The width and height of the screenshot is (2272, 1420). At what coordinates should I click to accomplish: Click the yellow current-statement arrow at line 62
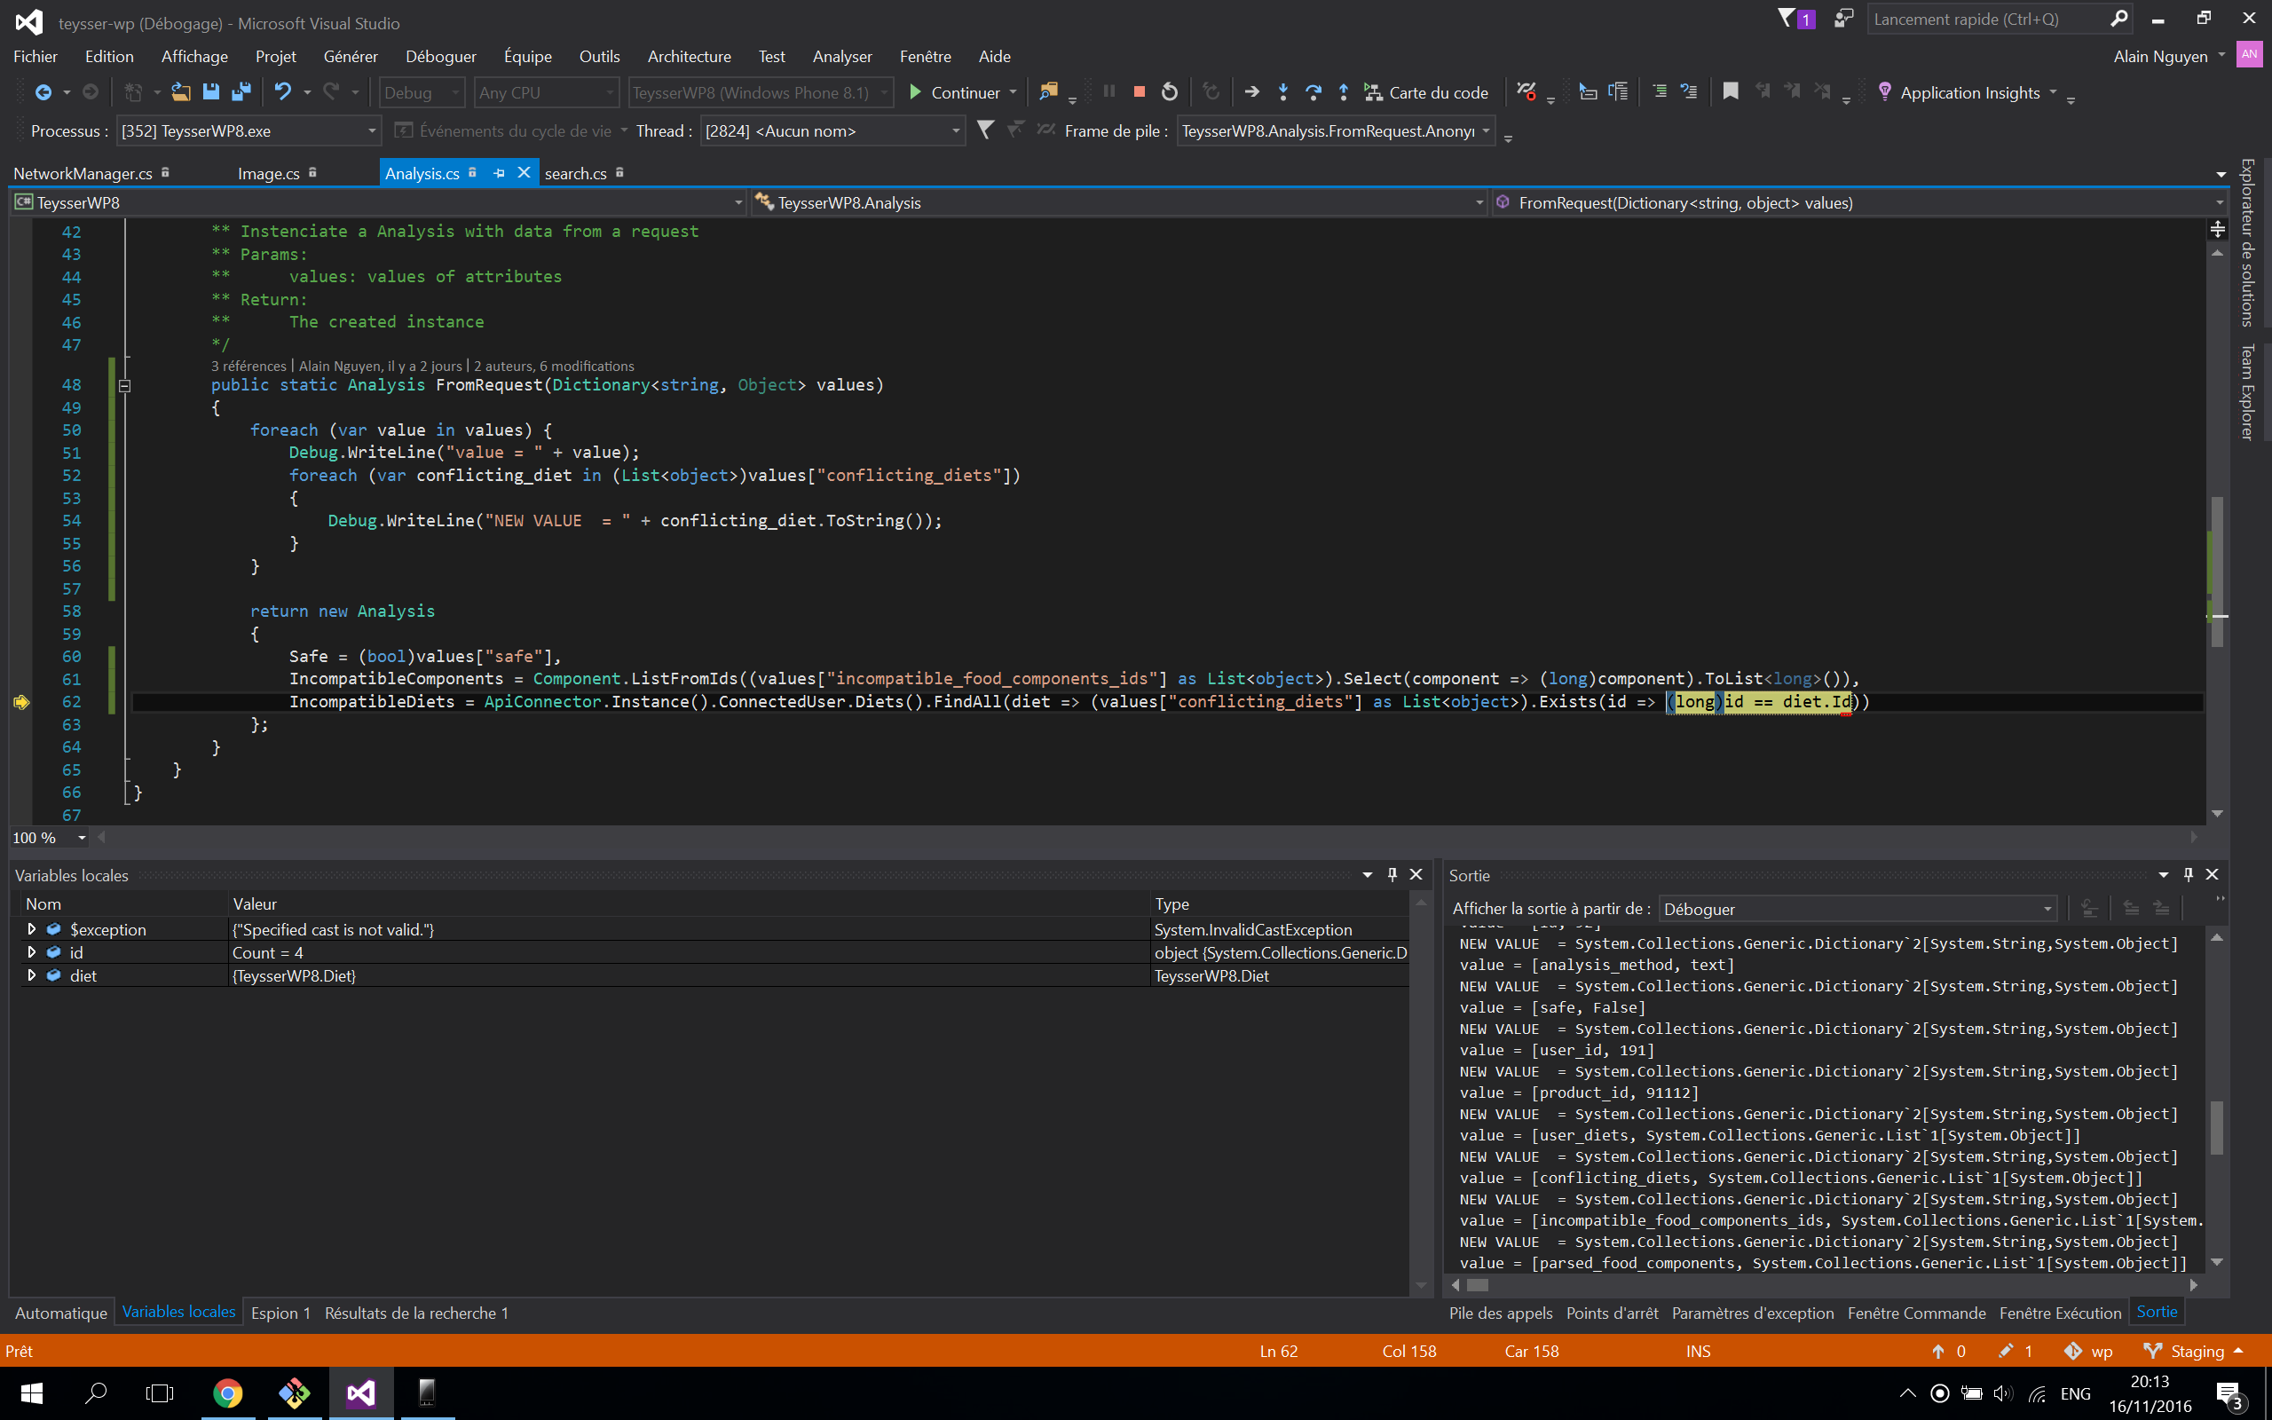tap(21, 701)
